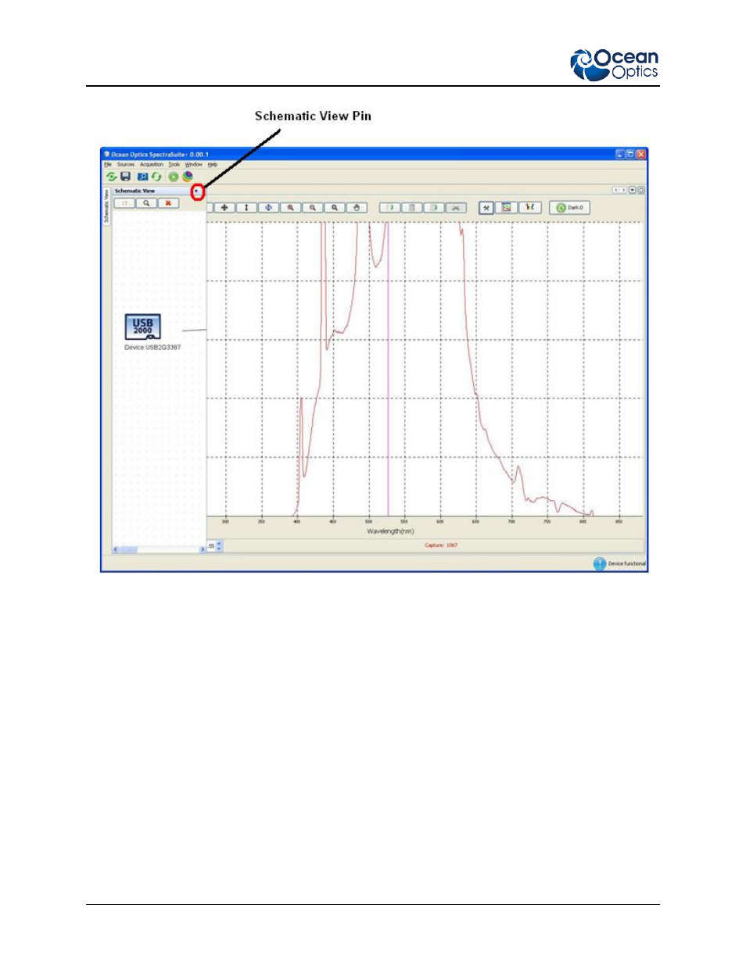Click the left tab-scroll arrow at top right
This screenshot has height=965, width=746.
[615, 190]
